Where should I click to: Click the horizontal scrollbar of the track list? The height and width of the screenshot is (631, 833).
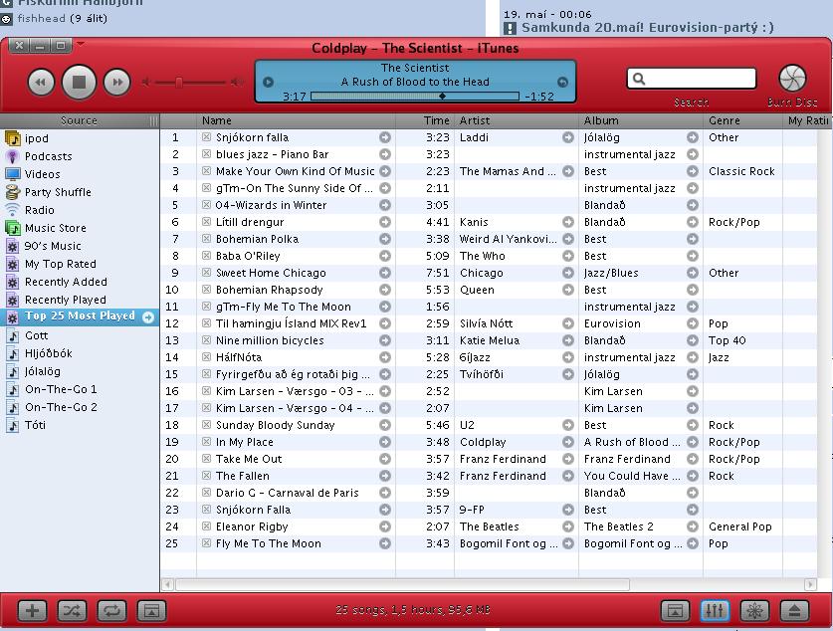click(x=402, y=585)
